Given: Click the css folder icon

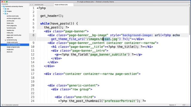Looking at the screenshot, I should [5, 9].
